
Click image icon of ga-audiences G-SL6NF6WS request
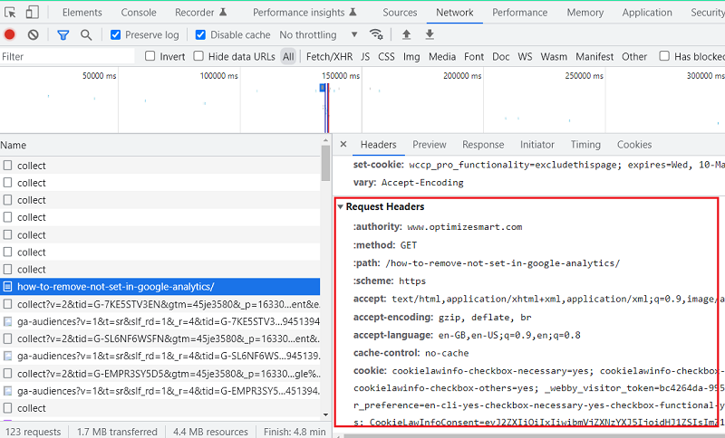[7, 356]
